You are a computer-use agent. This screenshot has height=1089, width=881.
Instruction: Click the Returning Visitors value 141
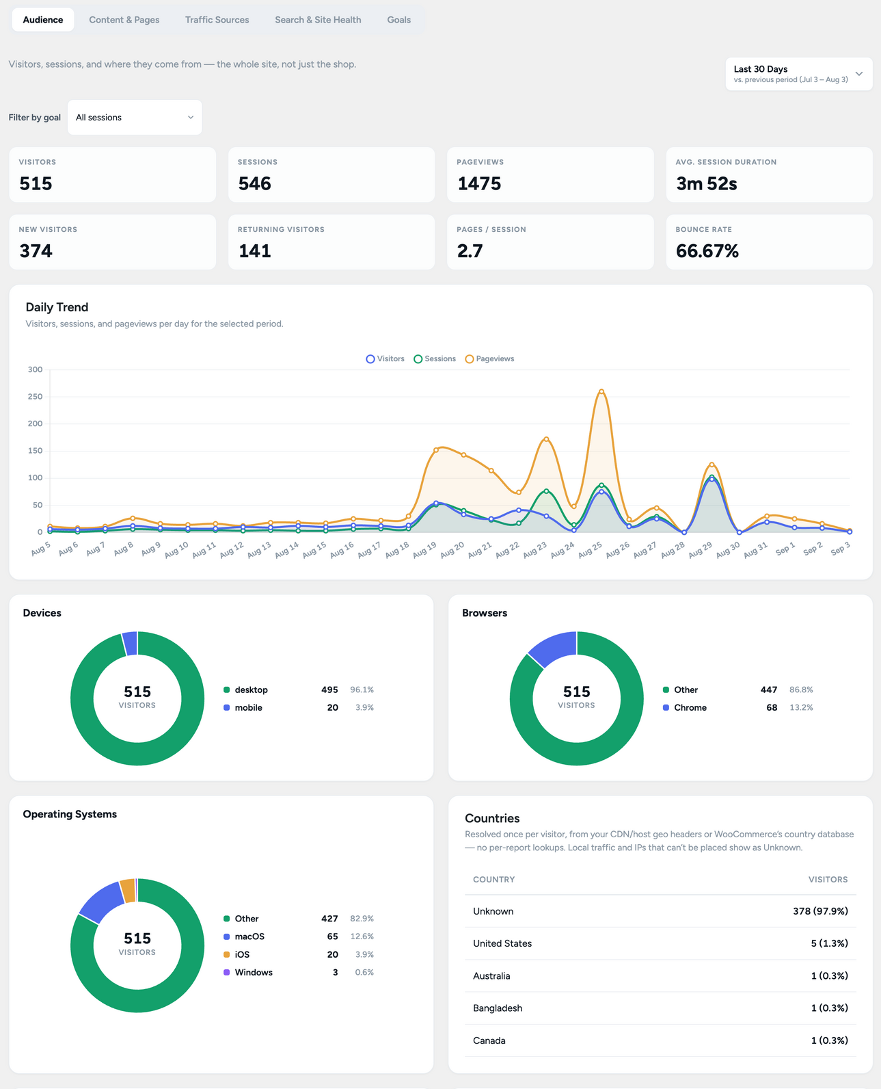click(255, 251)
